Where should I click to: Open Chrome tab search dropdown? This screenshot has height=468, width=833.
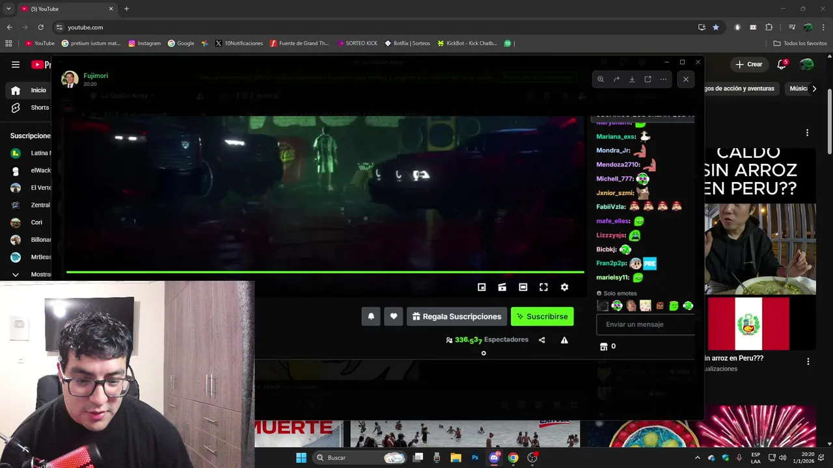pyautogui.click(x=8, y=8)
